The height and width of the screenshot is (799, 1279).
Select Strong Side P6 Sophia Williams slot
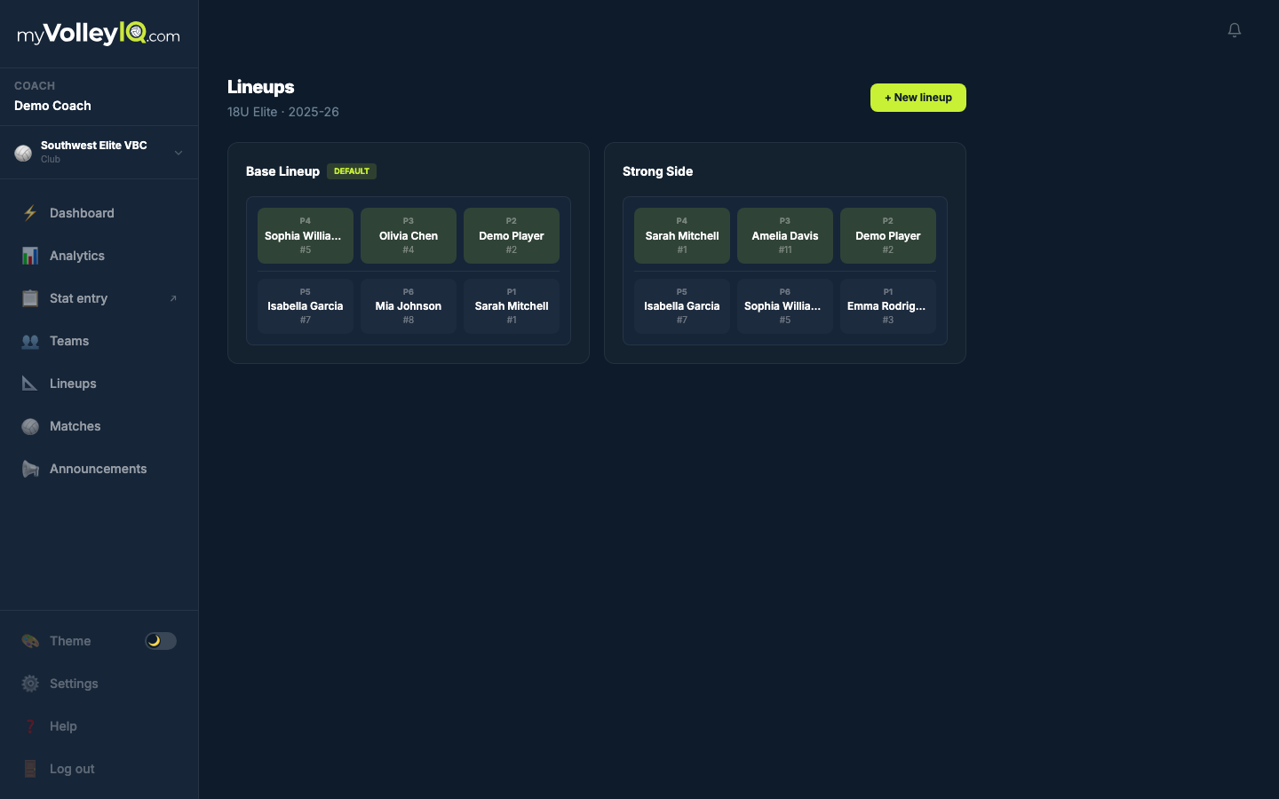[785, 306]
